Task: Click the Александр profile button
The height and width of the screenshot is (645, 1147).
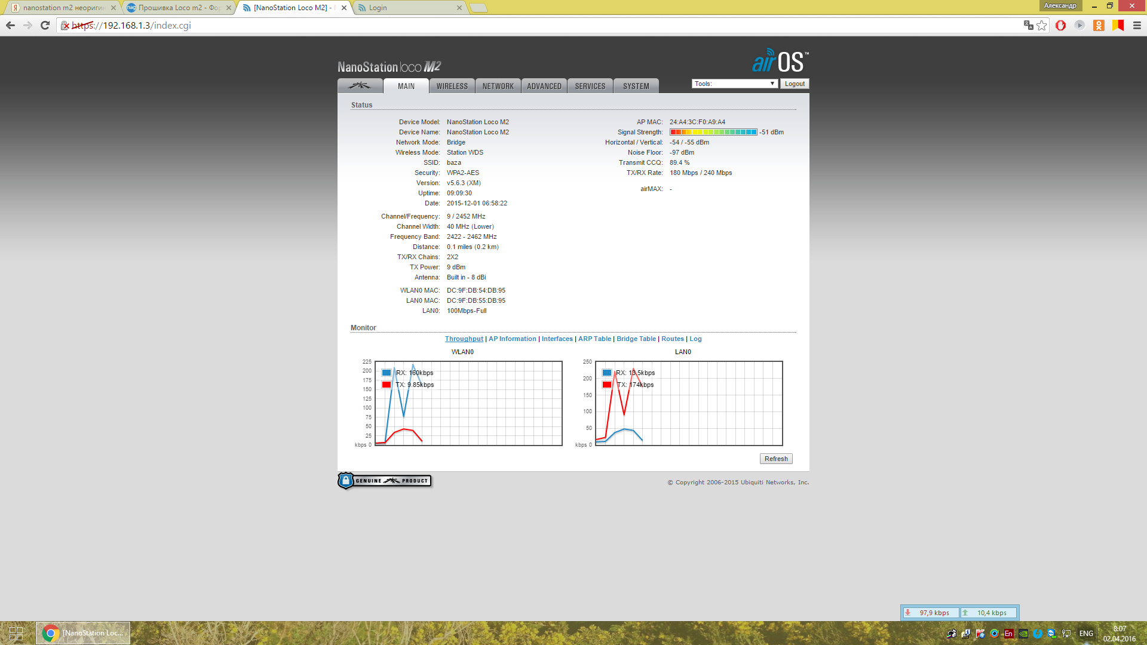Action: (x=1060, y=5)
